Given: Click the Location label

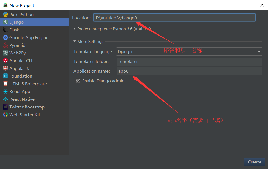Looking at the screenshot, I should [x=81, y=18].
